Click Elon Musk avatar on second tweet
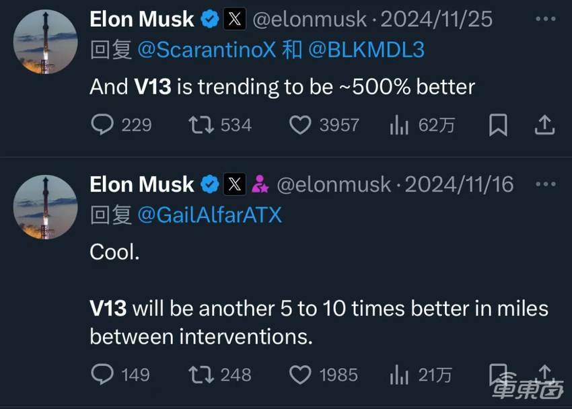The height and width of the screenshot is (409, 572). pos(45,207)
